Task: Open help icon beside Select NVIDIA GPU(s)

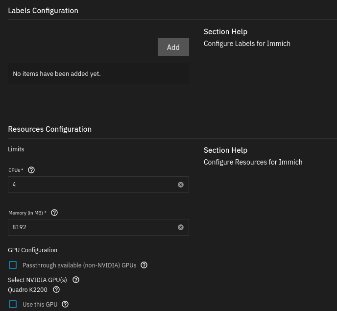Action: pyautogui.click(x=76, y=280)
